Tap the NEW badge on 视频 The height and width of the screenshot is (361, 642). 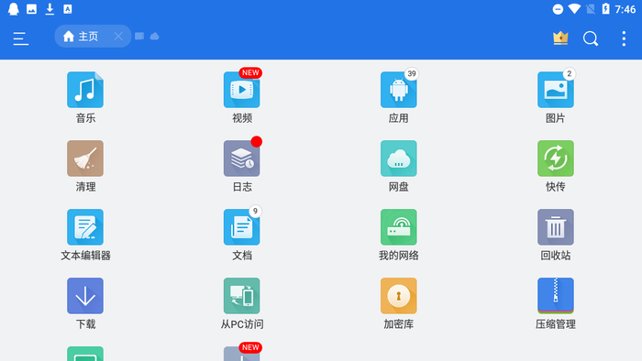[250, 72]
